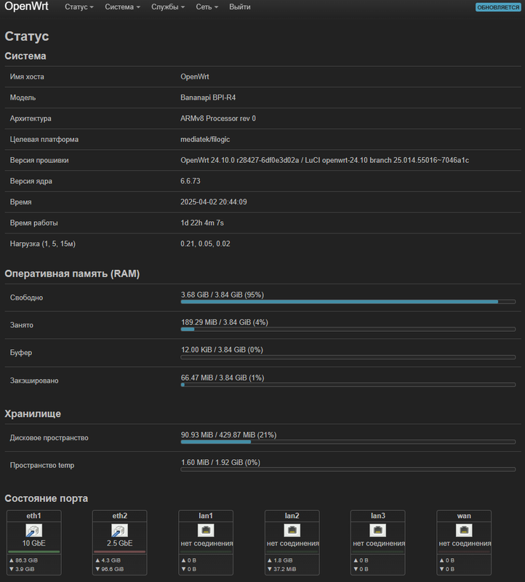Click the Пространство temp progress bar

pos(348,469)
